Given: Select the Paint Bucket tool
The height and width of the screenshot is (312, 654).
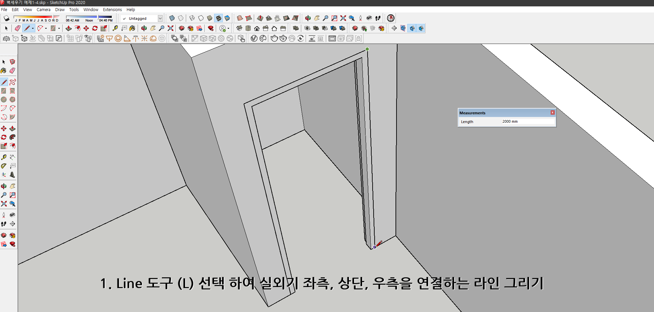Looking at the screenshot, I should coord(132,28).
